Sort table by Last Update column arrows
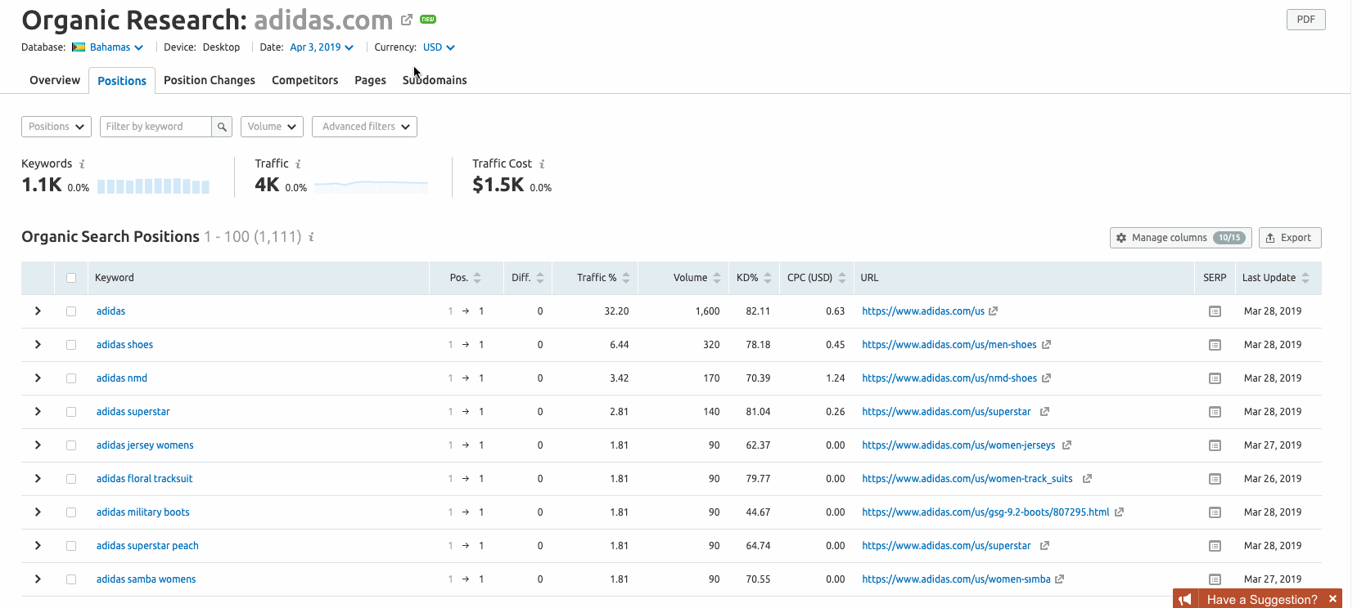 click(x=1305, y=278)
